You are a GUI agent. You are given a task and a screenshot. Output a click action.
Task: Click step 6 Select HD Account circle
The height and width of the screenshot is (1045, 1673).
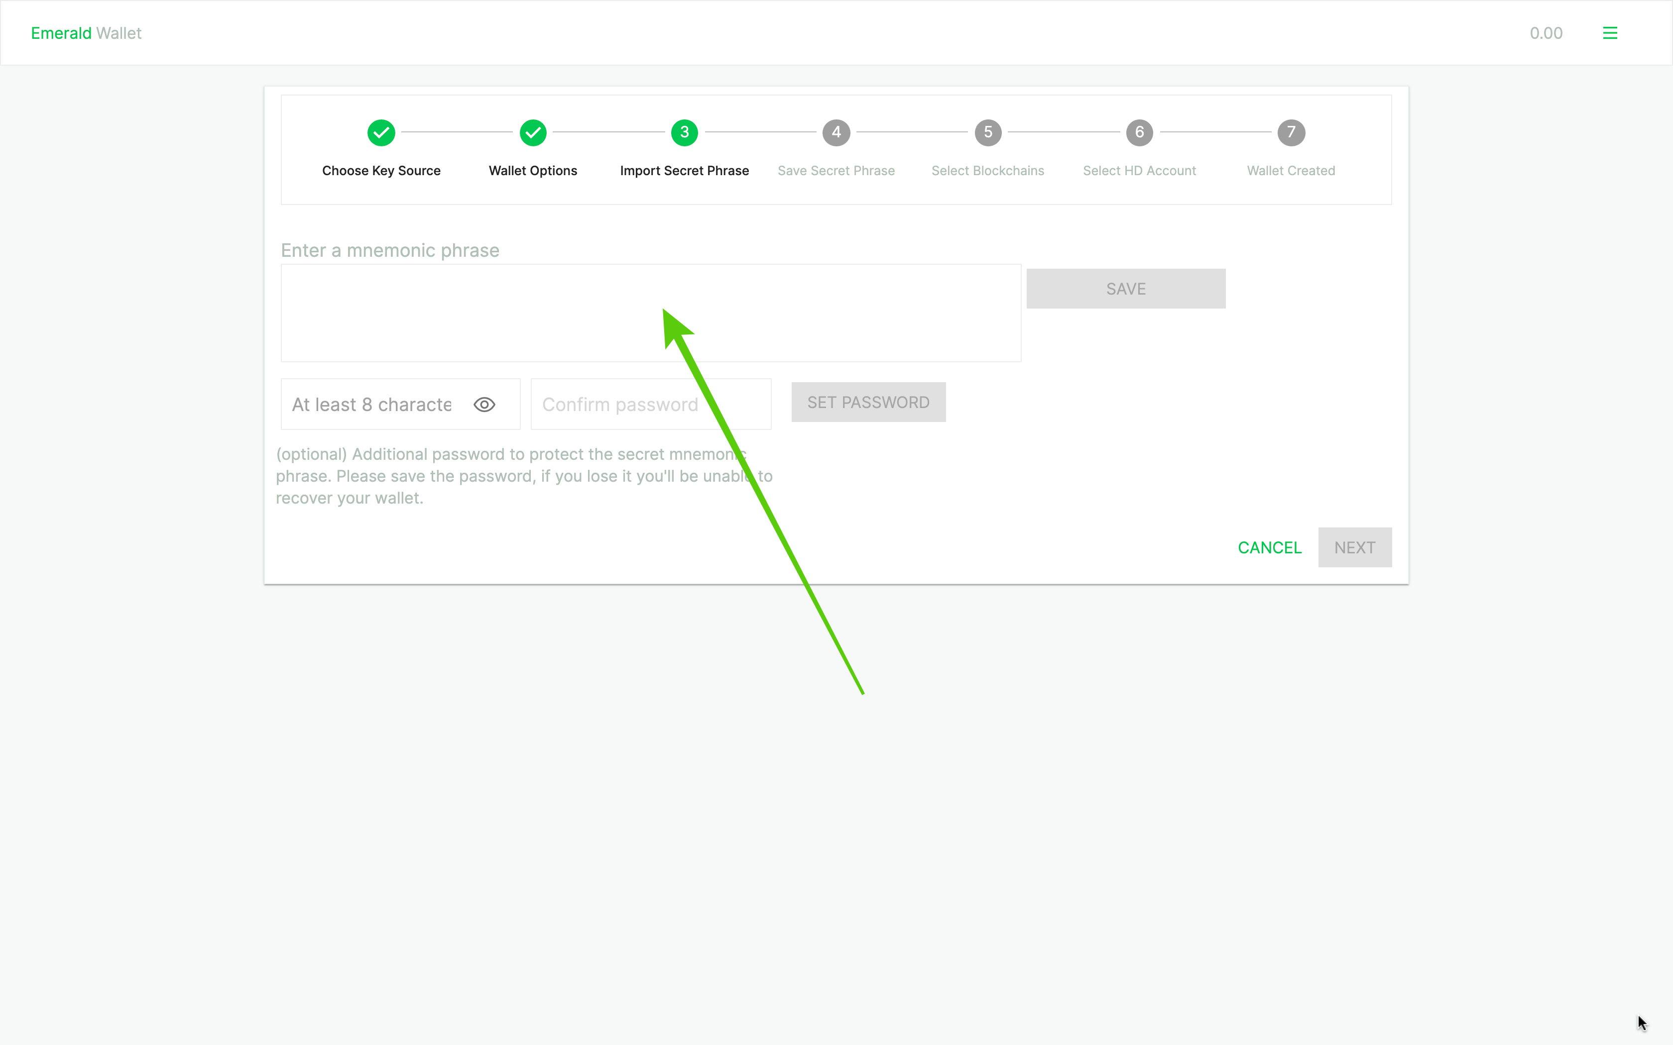tap(1139, 133)
